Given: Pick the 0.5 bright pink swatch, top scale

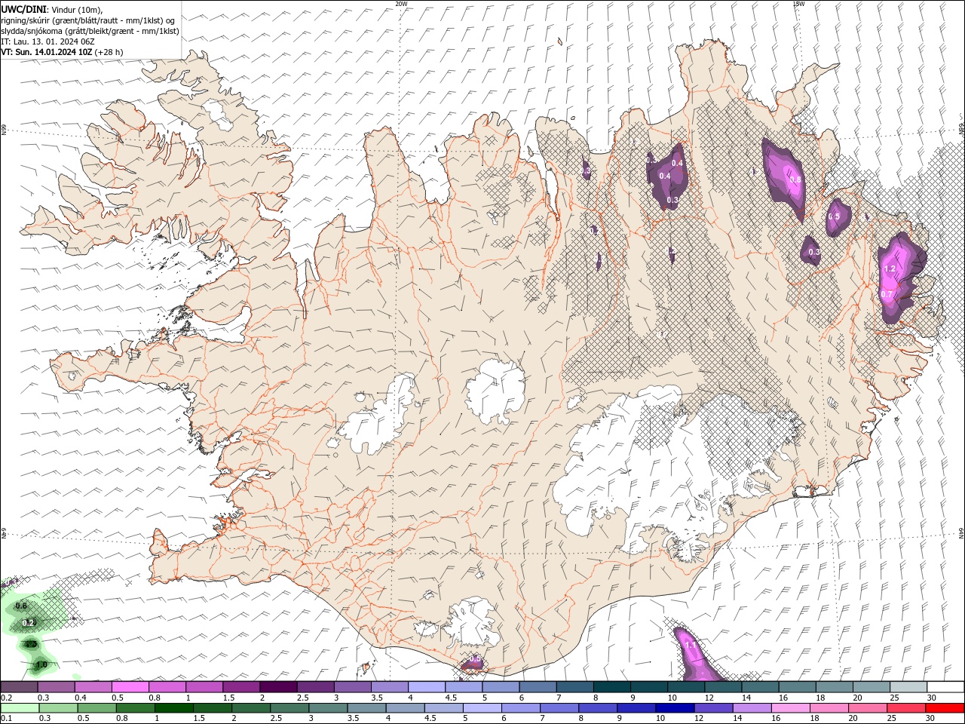Looking at the screenshot, I should [130, 687].
